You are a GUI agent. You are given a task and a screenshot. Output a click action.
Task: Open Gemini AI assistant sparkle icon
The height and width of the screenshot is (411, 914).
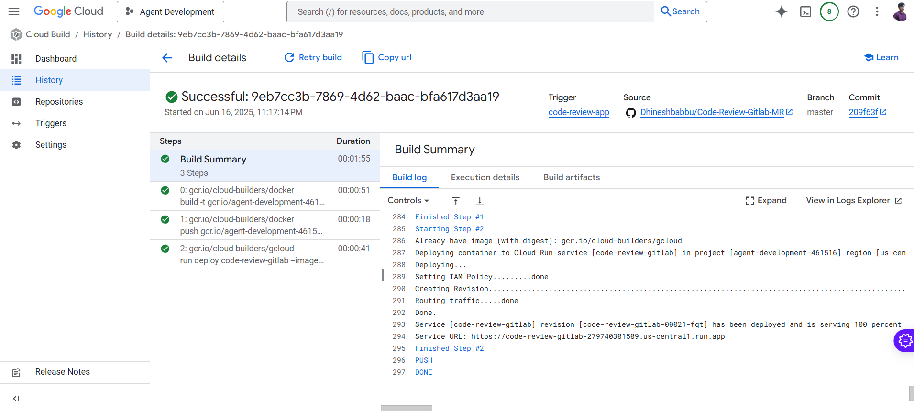[782, 11]
